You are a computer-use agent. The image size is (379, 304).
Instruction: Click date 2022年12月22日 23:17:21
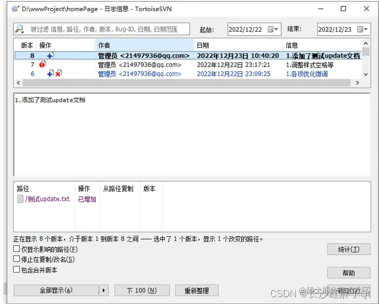coord(233,65)
